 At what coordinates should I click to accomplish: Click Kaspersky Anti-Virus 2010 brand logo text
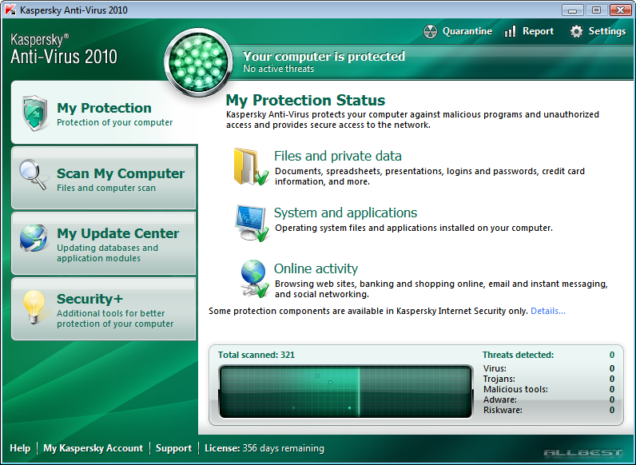pos(64,50)
